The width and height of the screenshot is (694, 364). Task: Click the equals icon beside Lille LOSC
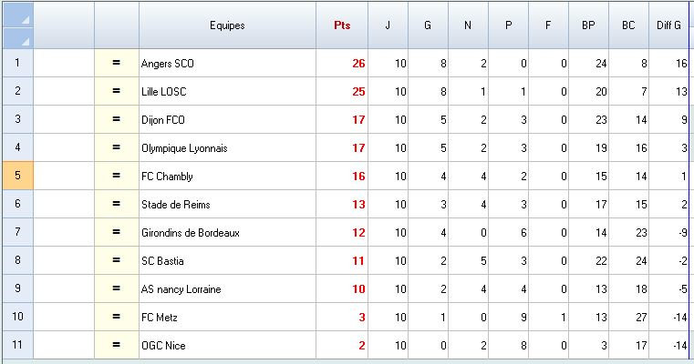click(x=116, y=92)
